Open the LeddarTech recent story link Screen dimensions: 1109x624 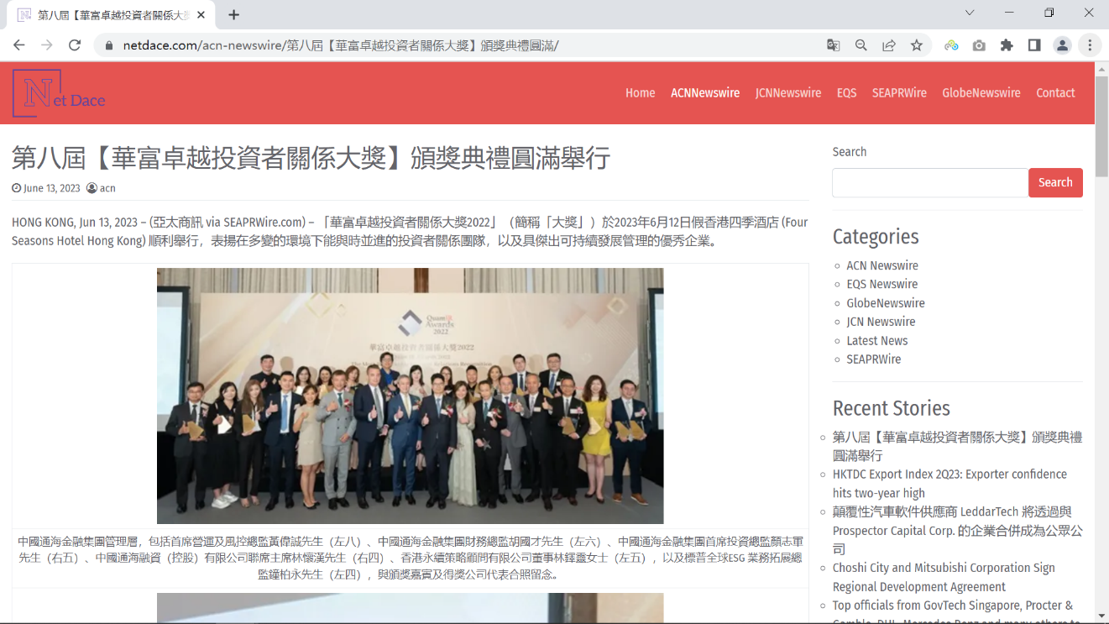tap(958, 531)
